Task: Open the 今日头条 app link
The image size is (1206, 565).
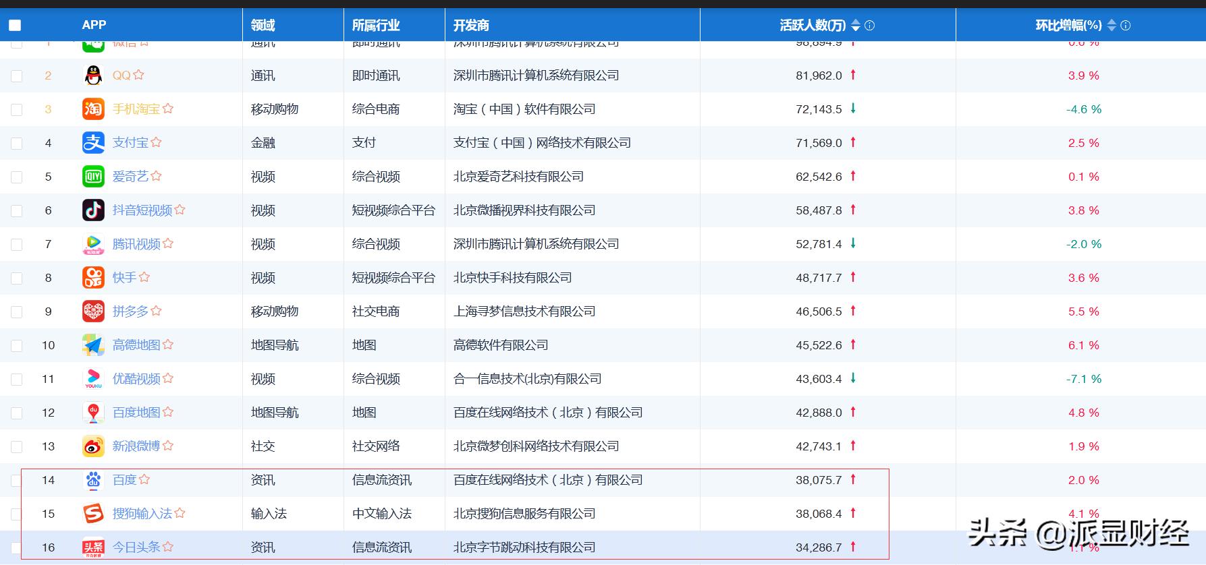Action: coord(136,547)
